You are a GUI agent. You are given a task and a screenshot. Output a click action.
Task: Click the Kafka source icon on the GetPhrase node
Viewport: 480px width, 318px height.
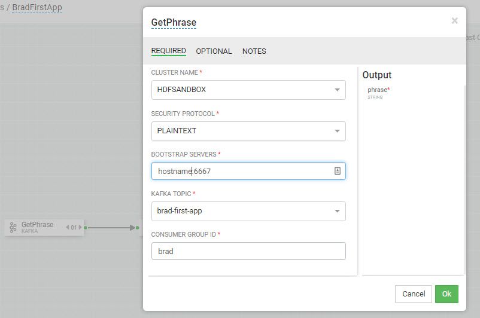tap(13, 227)
